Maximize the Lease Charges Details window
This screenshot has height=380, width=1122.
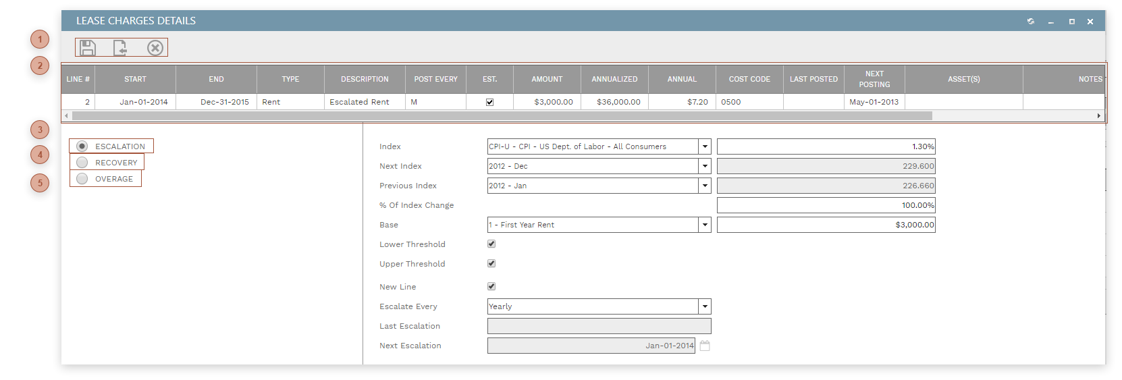1071,22
